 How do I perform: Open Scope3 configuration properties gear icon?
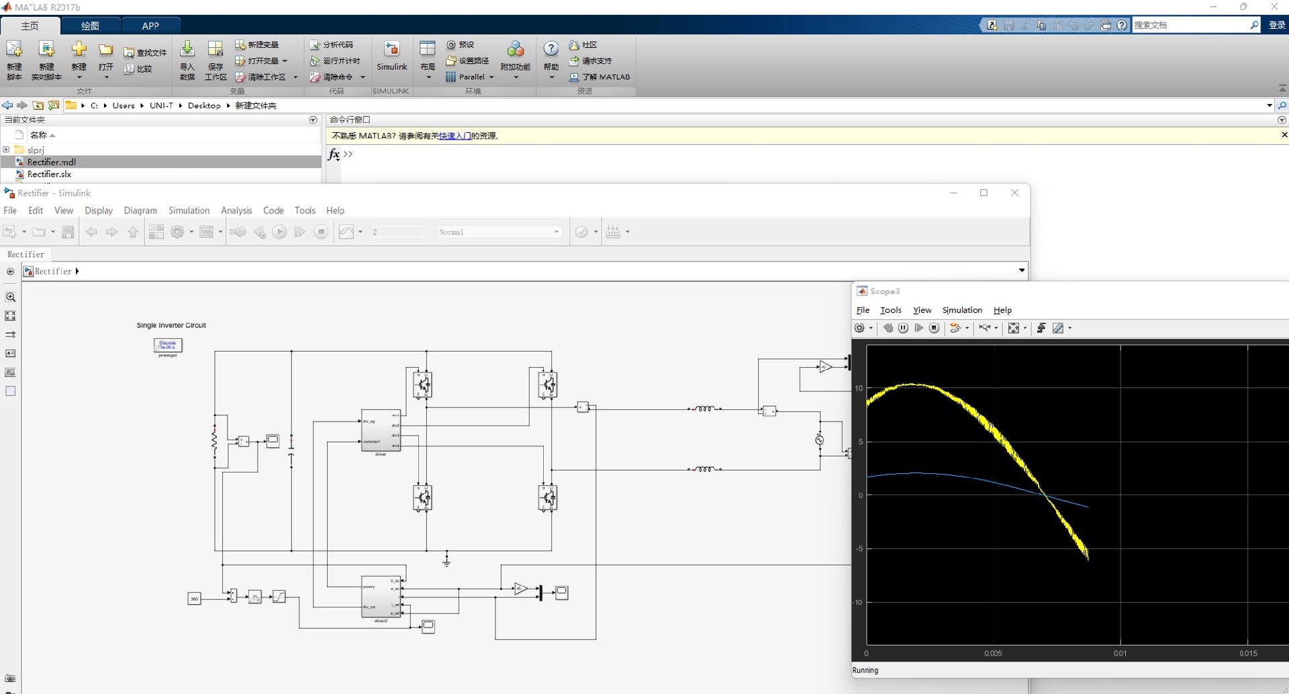859,328
